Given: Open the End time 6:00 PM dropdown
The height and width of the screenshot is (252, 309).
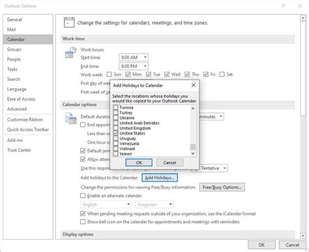Looking at the screenshot, I should click(x=134, y=66).
